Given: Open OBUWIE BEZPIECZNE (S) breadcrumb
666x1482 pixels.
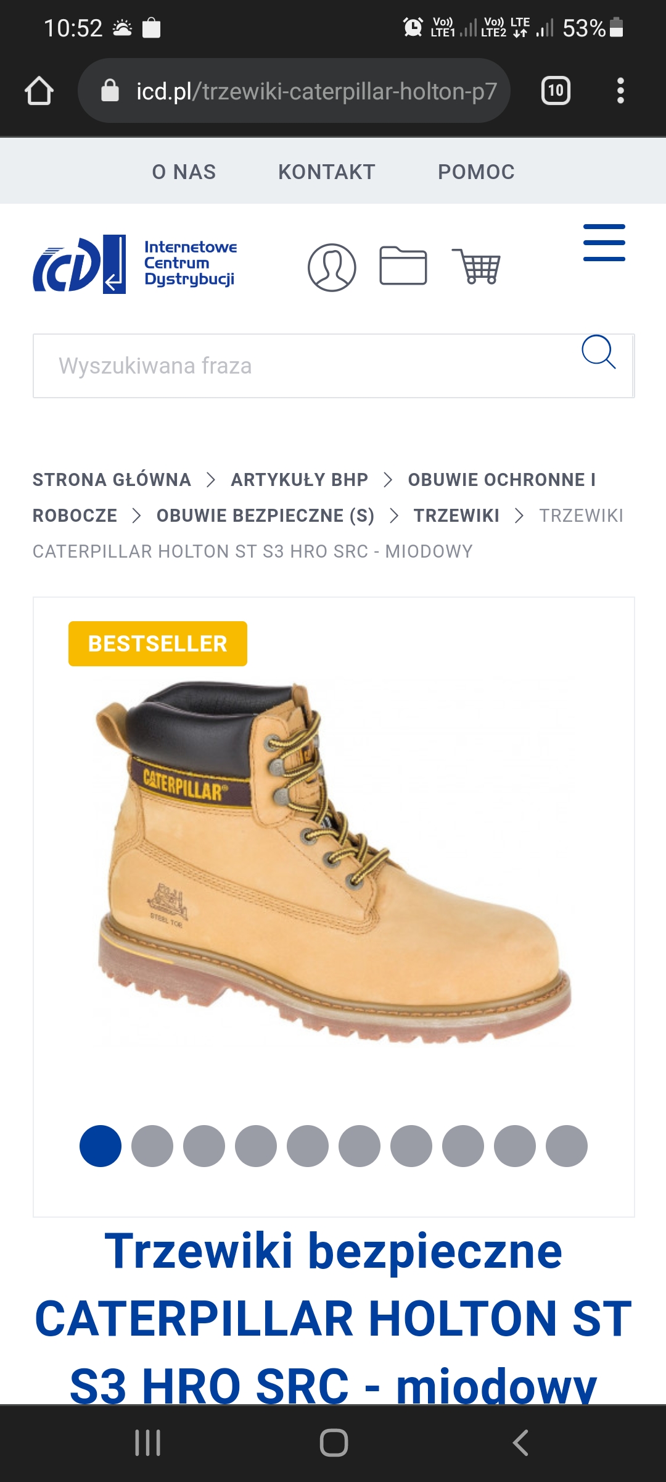Looking at the screenshot, I should click(x=265, y=516).
